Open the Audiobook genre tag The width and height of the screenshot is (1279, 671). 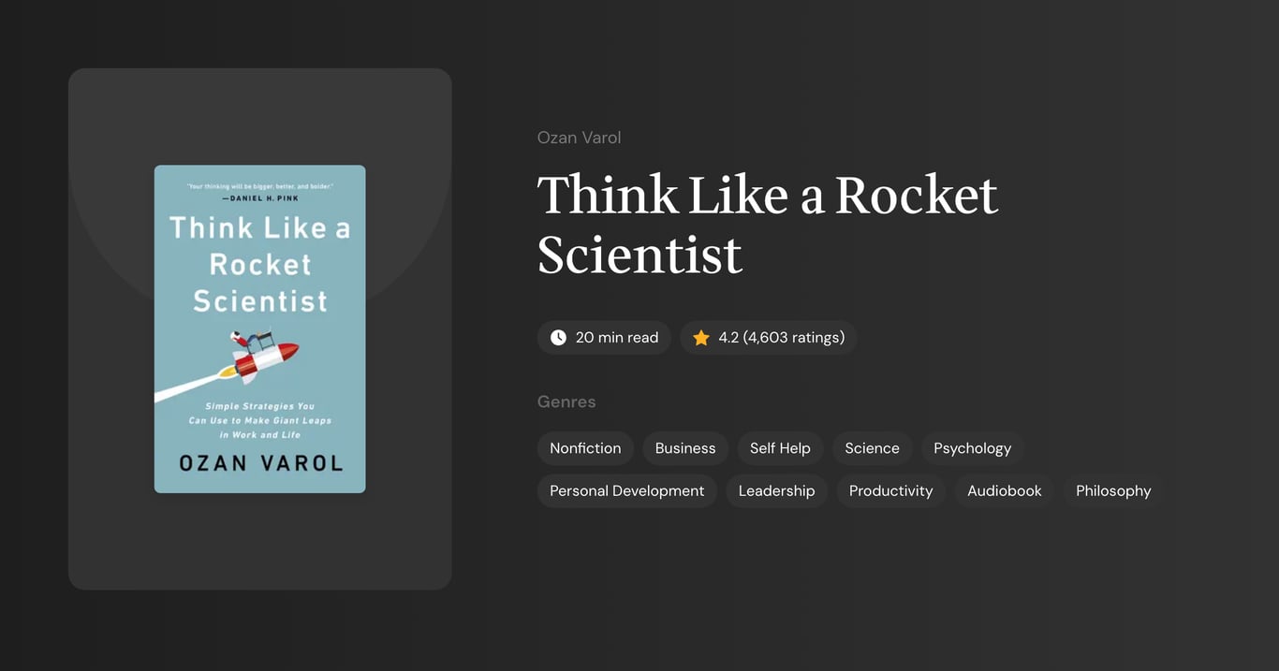pyautogui.click(x=1004, y=489)
